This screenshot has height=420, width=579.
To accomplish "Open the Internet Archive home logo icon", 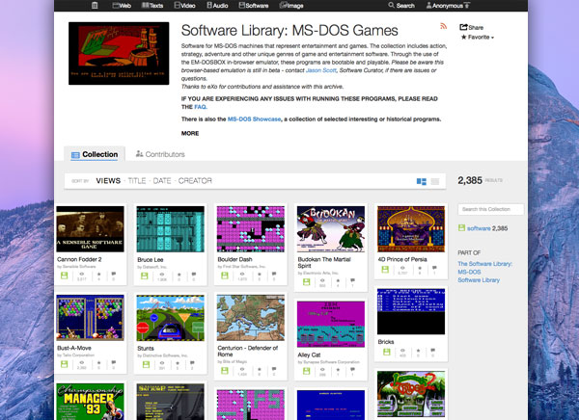I will click(95, 5).
